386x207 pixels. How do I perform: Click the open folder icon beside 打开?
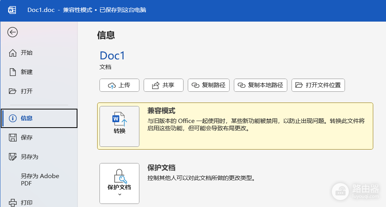click(x=12, y=91)
